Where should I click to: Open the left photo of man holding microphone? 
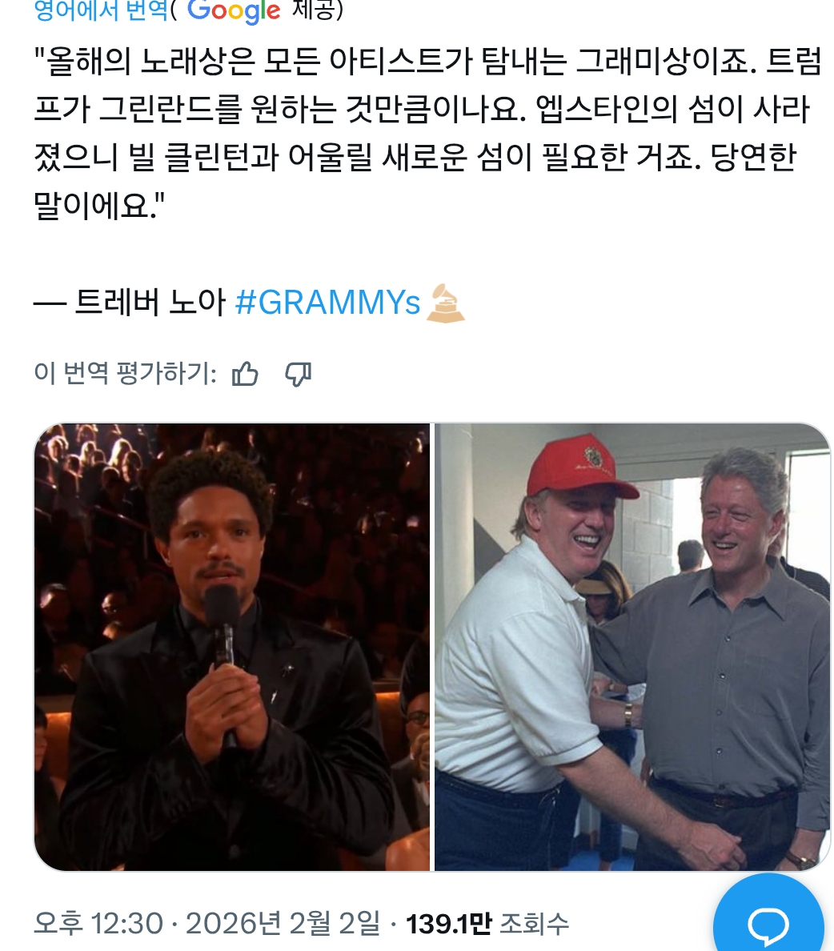(231, 647)
